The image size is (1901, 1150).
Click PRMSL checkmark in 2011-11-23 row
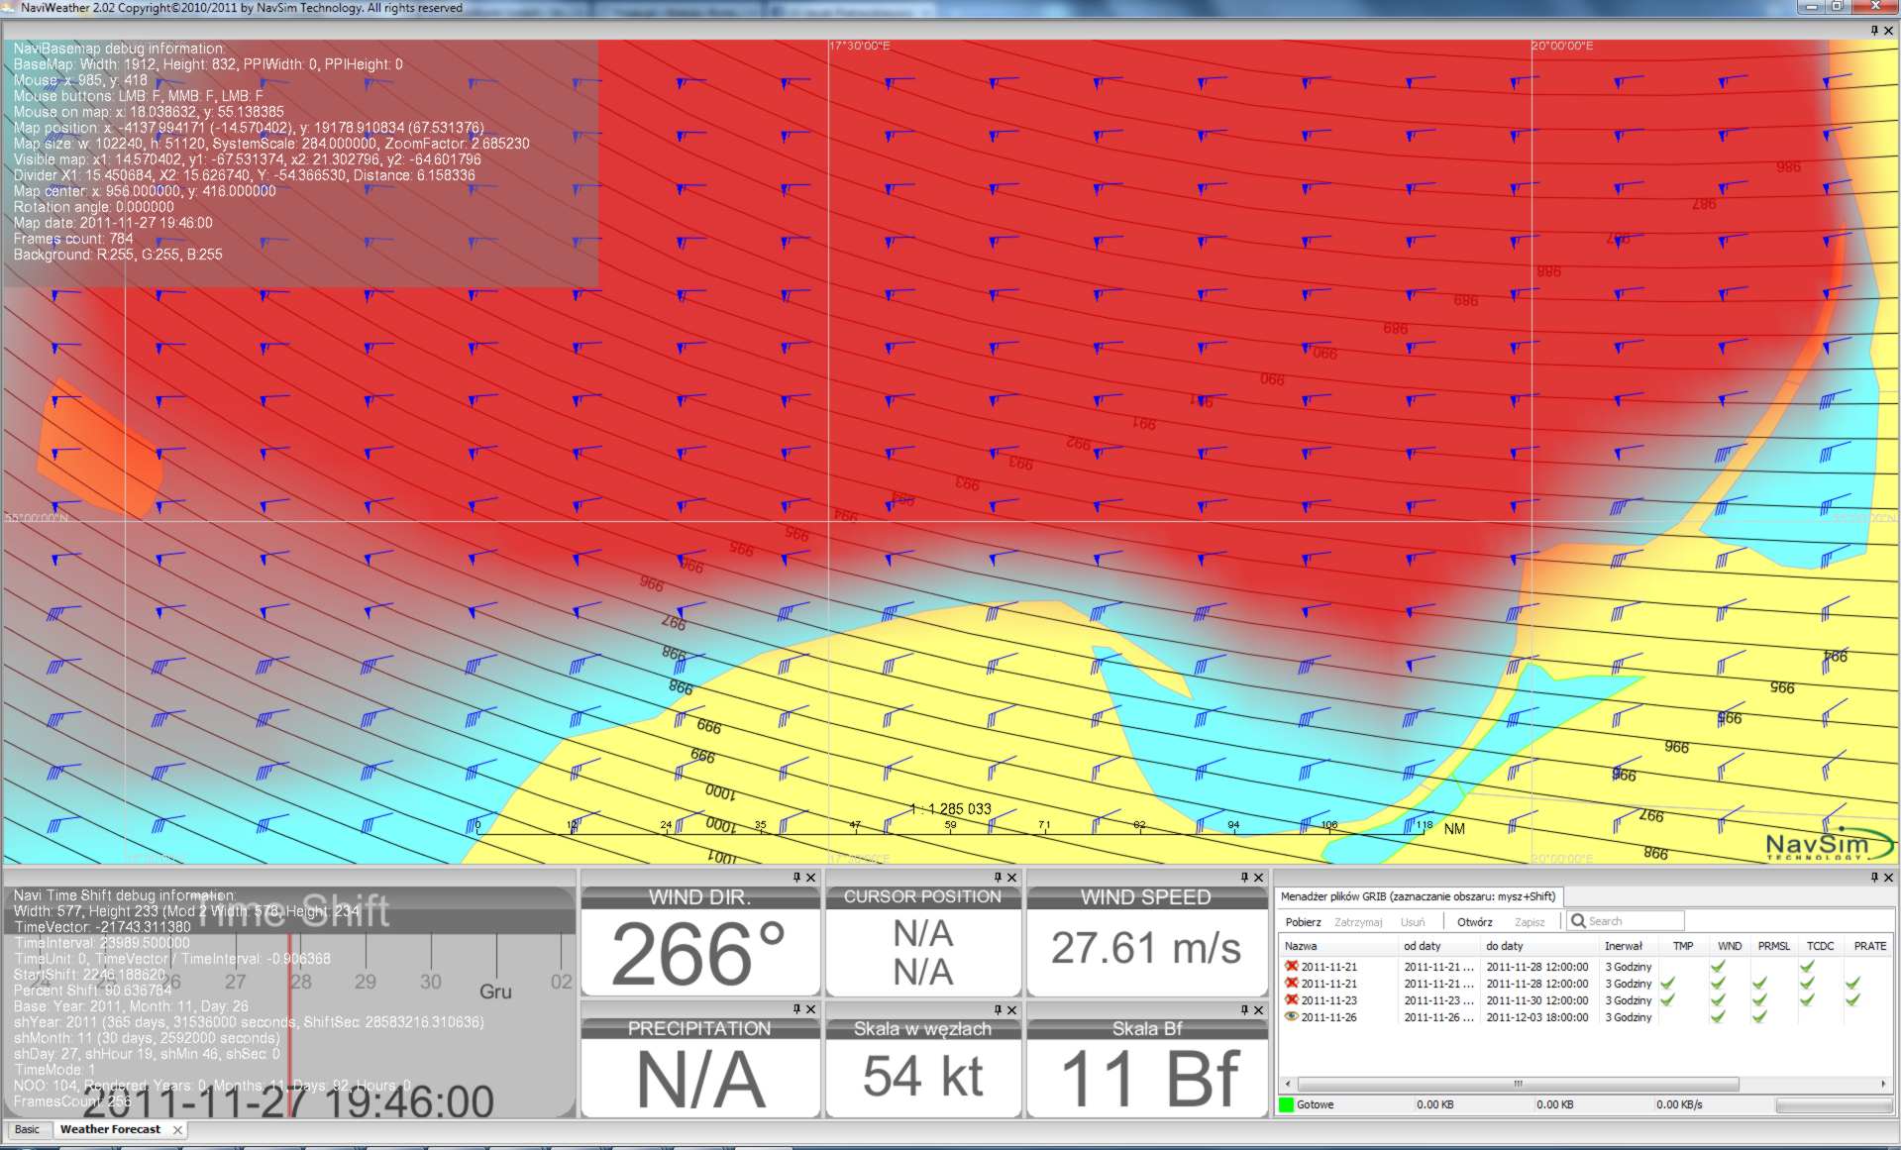[x=1759, y=999]
